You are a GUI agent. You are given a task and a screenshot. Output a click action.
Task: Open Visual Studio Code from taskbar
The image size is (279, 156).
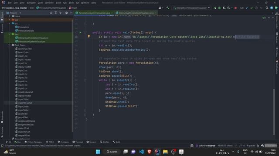tap(141, 152)
